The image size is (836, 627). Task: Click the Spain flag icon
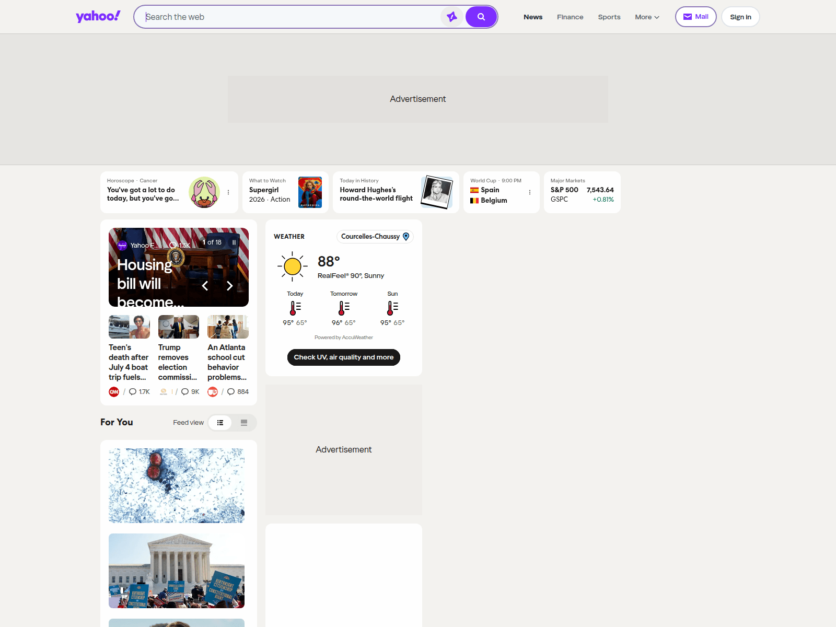[x=474, y=190]
